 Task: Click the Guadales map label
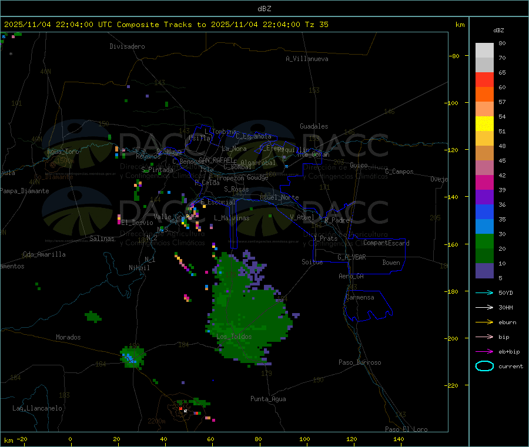point(314,126)
